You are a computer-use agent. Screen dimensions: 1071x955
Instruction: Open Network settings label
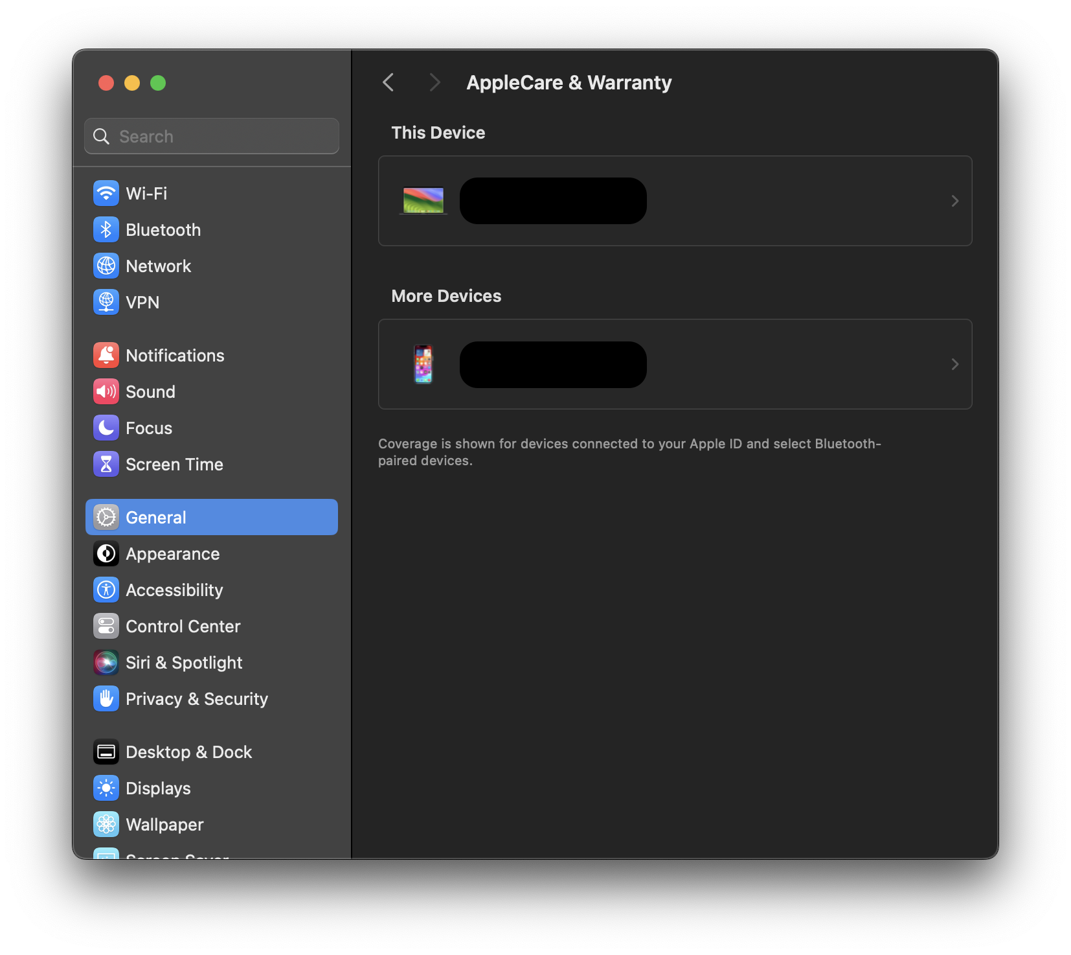pyautogui.click(x=159, y=266)
